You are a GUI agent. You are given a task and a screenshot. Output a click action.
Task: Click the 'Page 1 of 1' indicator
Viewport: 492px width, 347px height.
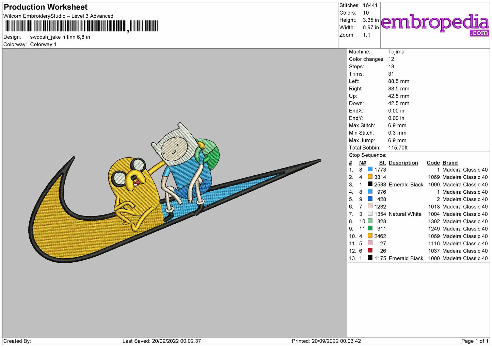pos(475,341)
